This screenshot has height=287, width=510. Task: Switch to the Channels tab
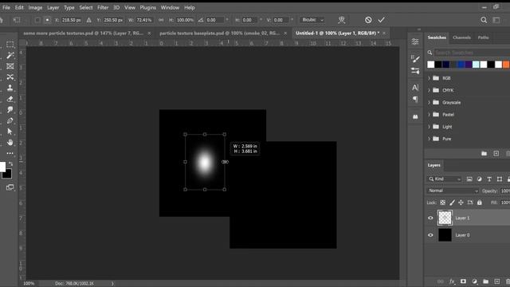(461, 37)
